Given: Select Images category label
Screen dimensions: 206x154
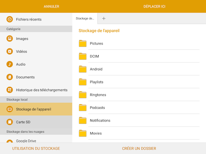Looking at the screenshot, I should (22, 38).
